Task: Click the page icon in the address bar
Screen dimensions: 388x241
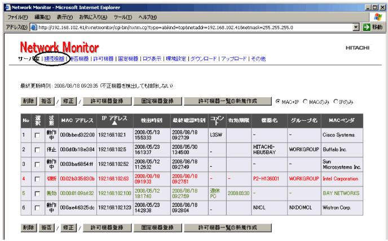Action: (x=34, y=27)
